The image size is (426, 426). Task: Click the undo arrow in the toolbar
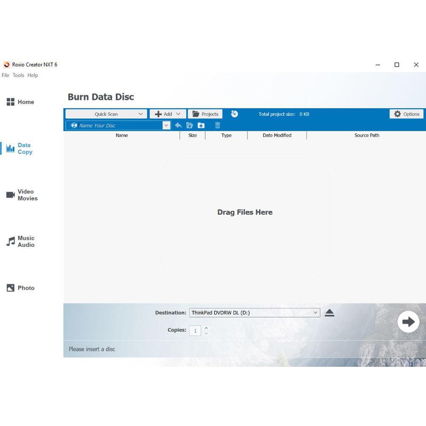tap(178, 125)
